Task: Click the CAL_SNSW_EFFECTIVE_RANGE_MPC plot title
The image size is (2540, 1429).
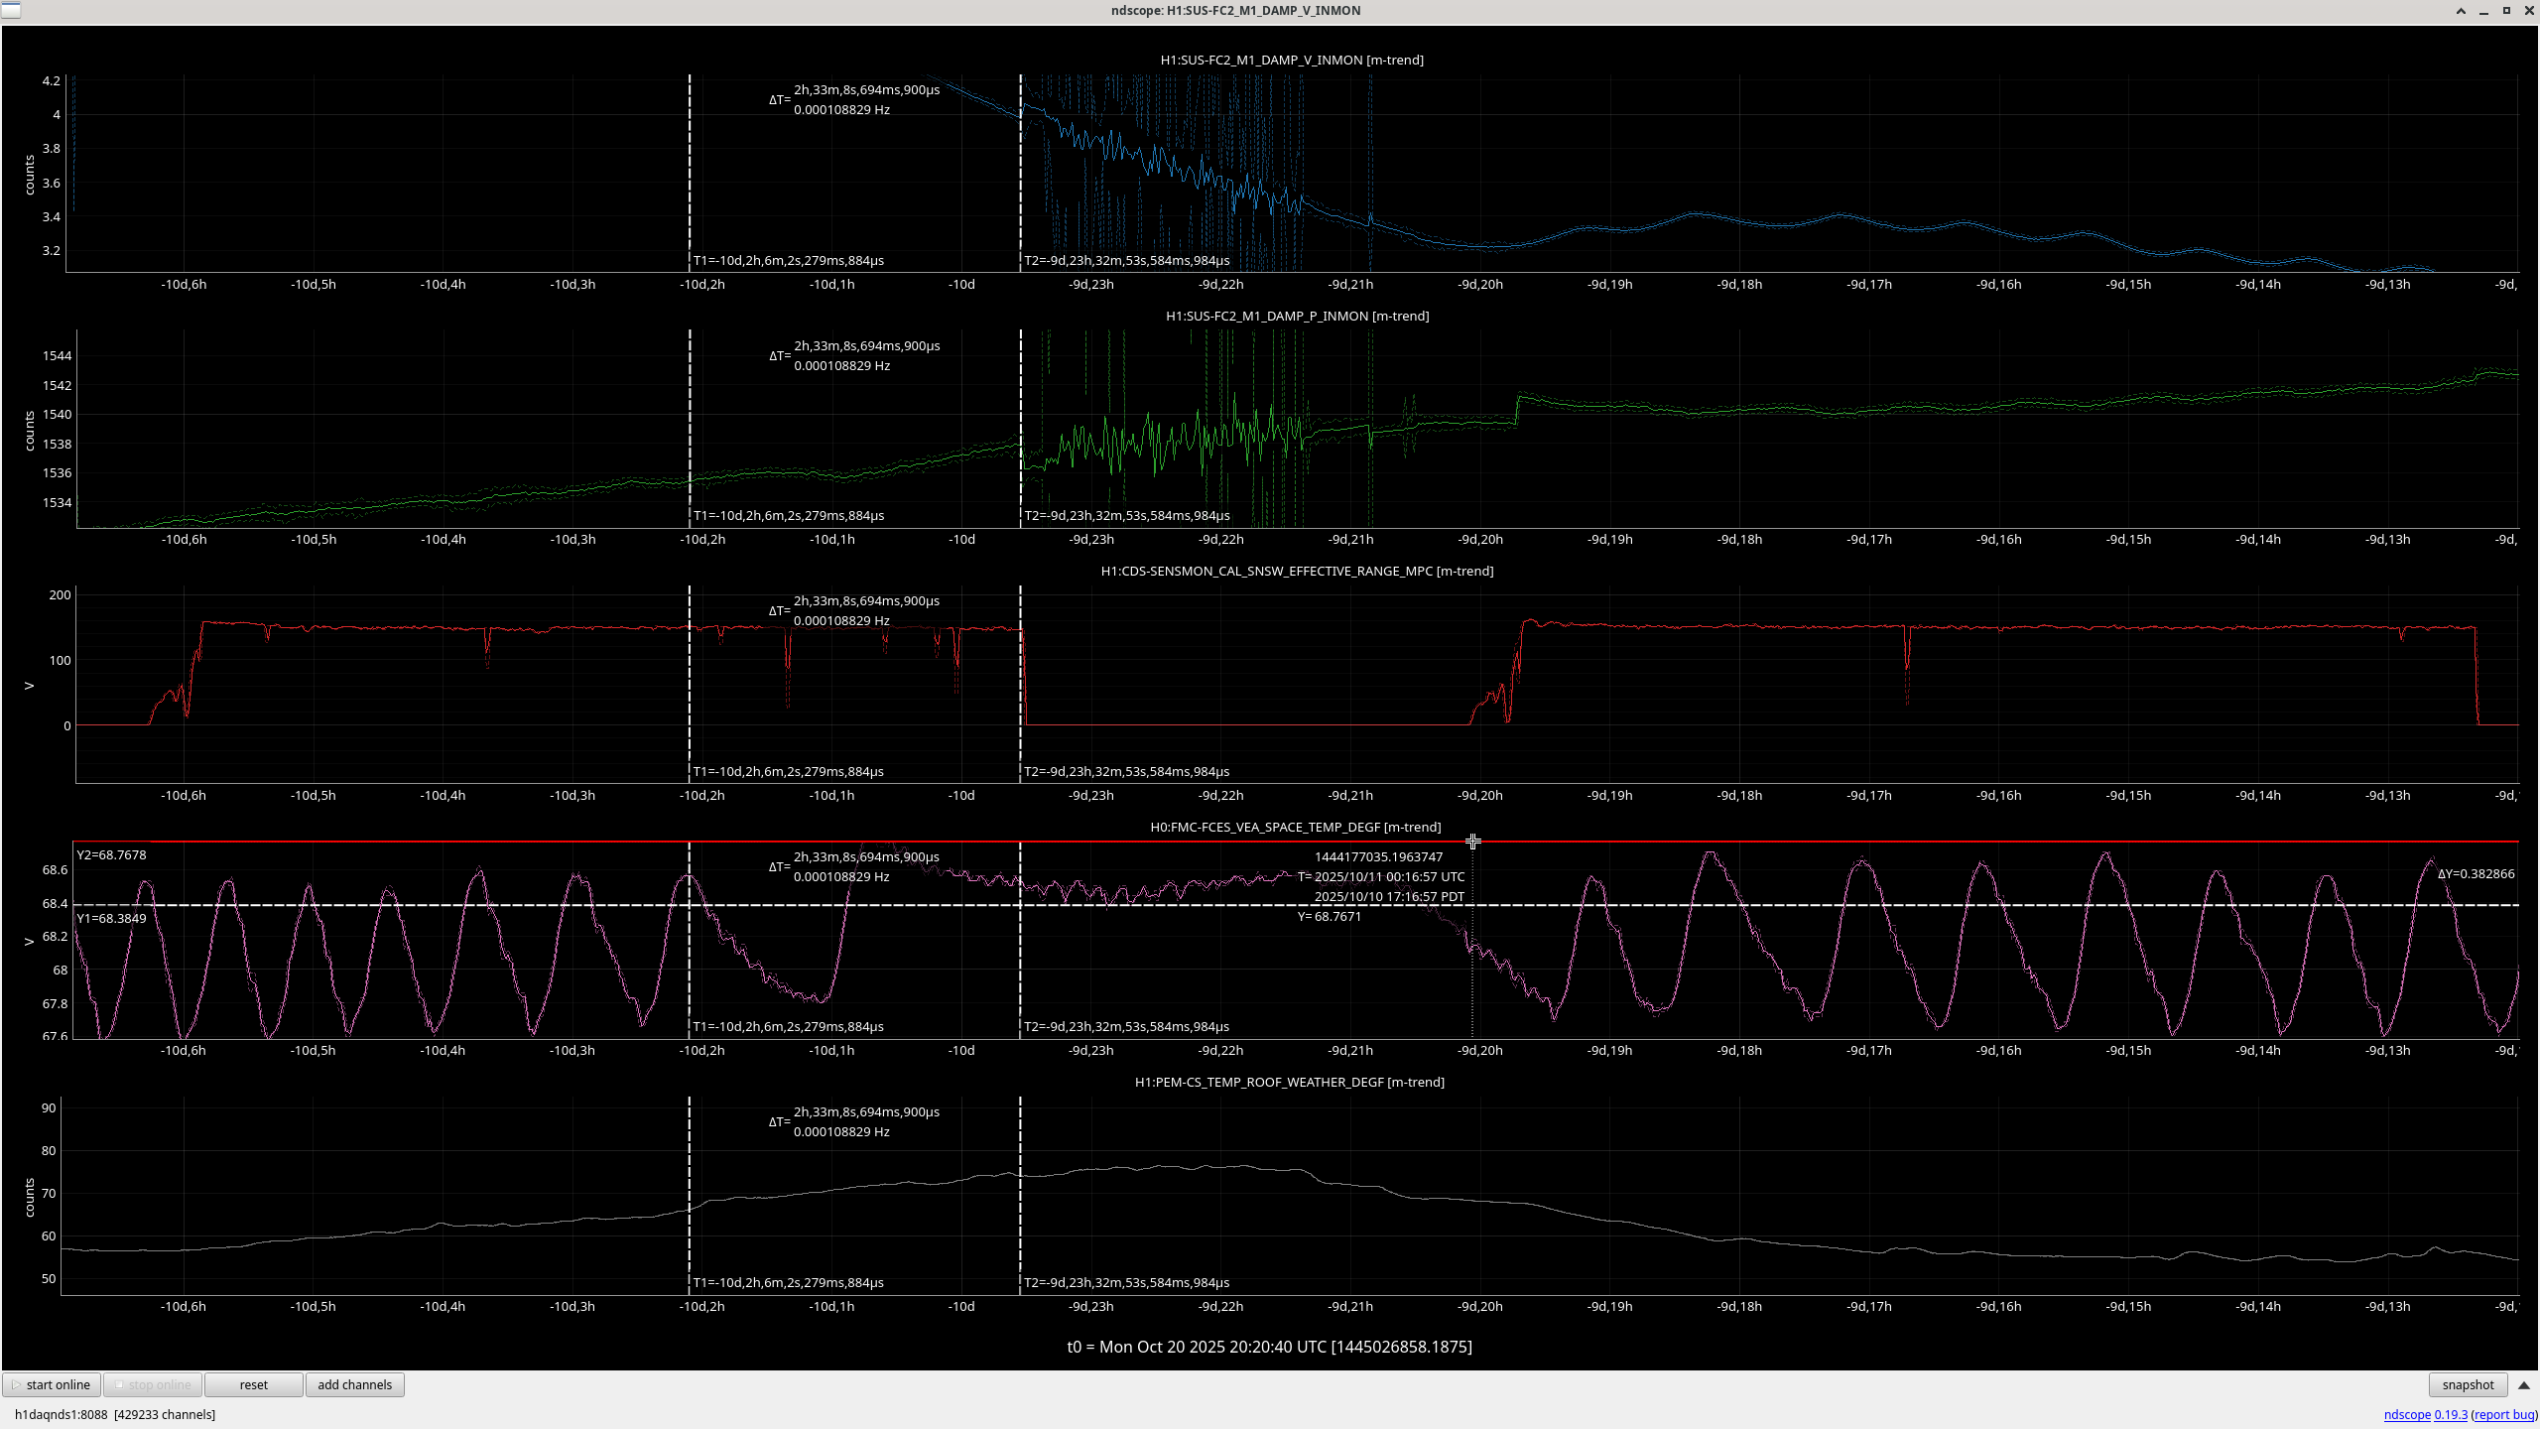Action: tap(1297, 571)
